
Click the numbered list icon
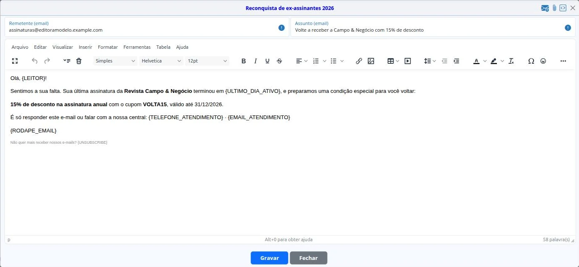[x=316, y=61]
